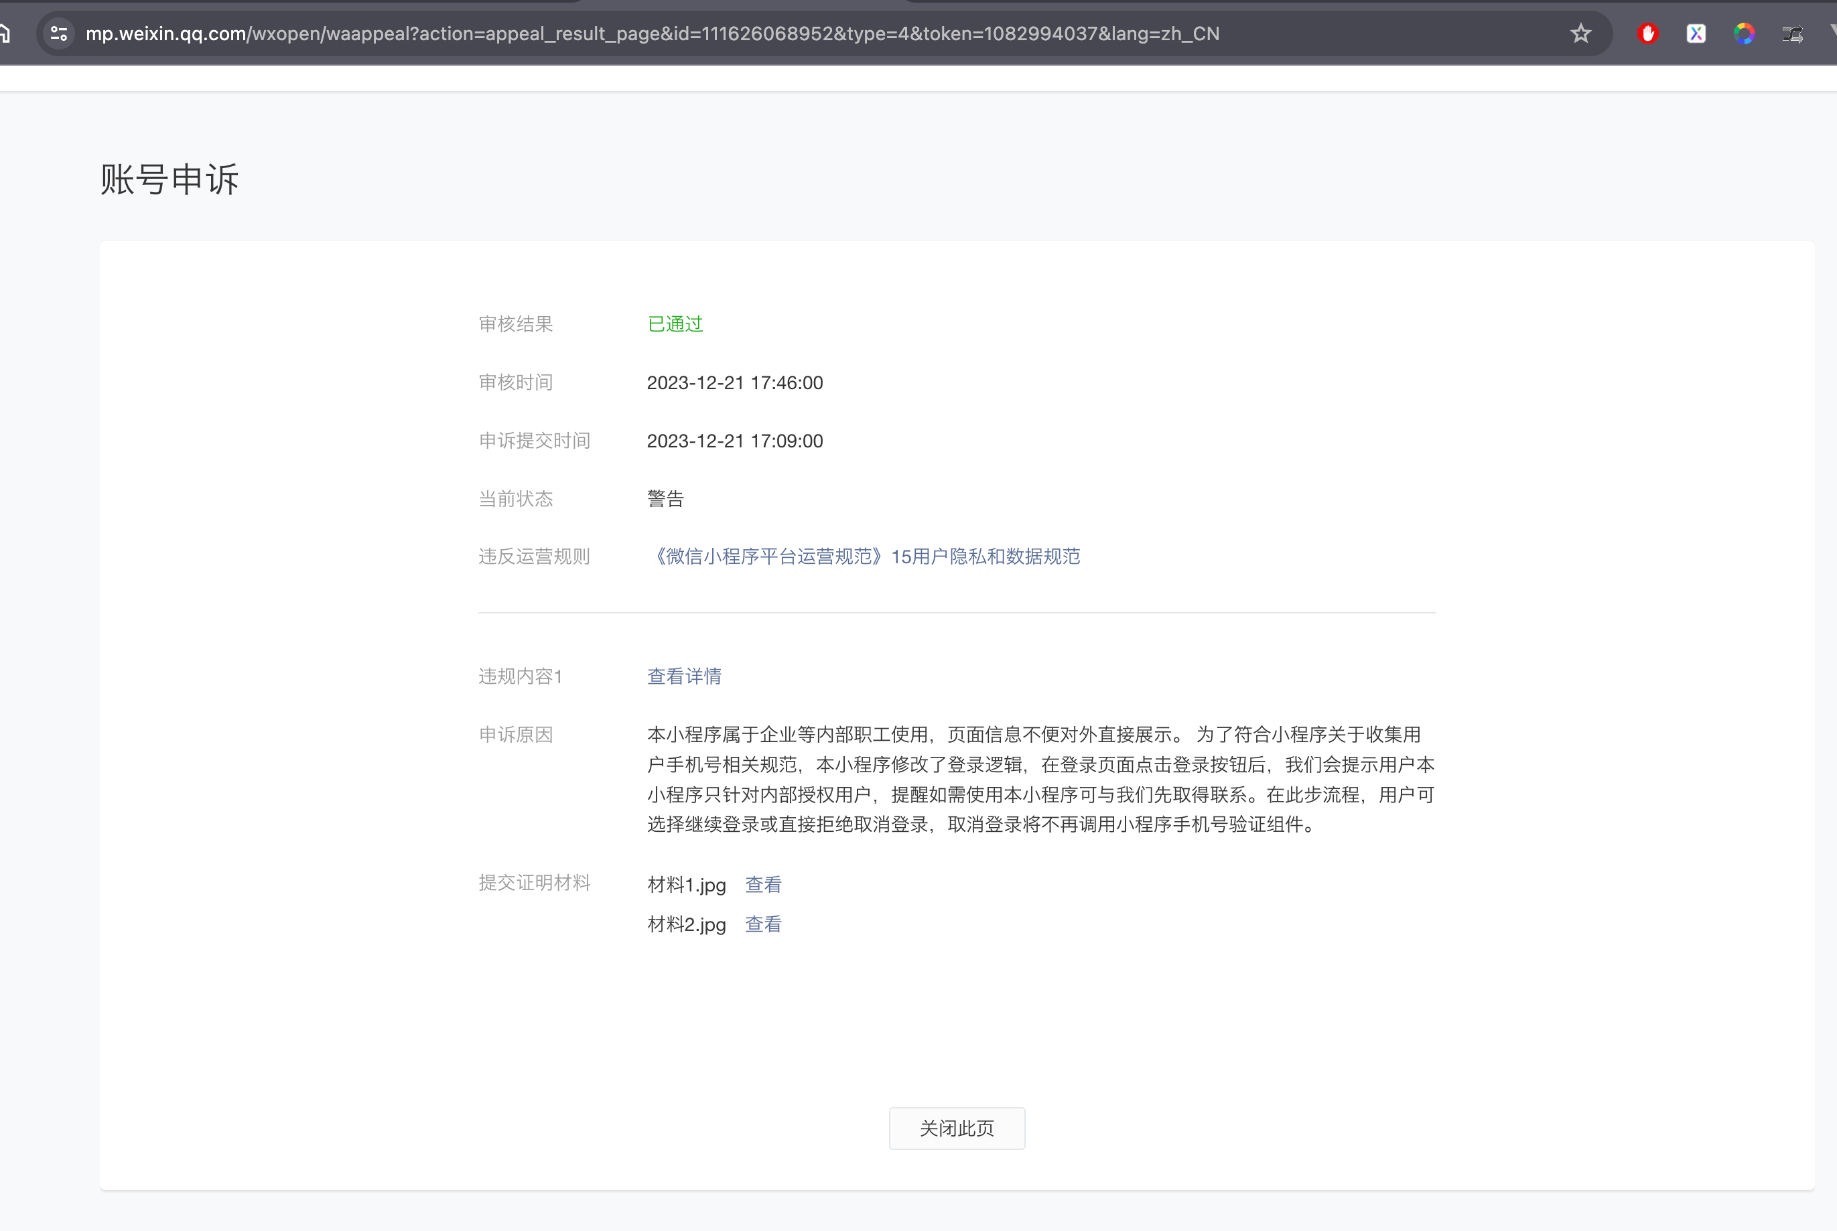Click the 申诉原因 paragraph text
The height and width of the screenshot is (1231, 1837).
(x=1040, y=779)
